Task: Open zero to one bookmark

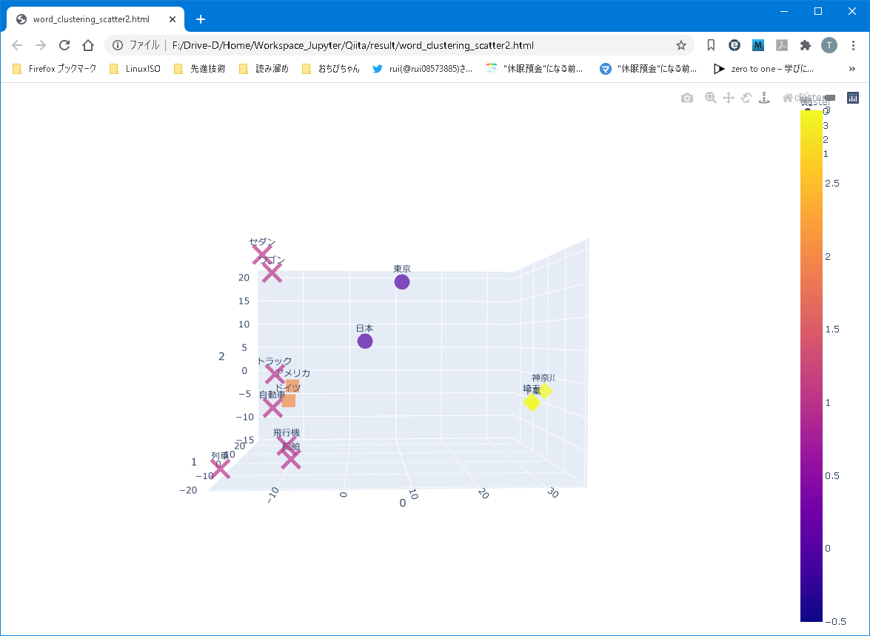Action: (x=765, y=69)
